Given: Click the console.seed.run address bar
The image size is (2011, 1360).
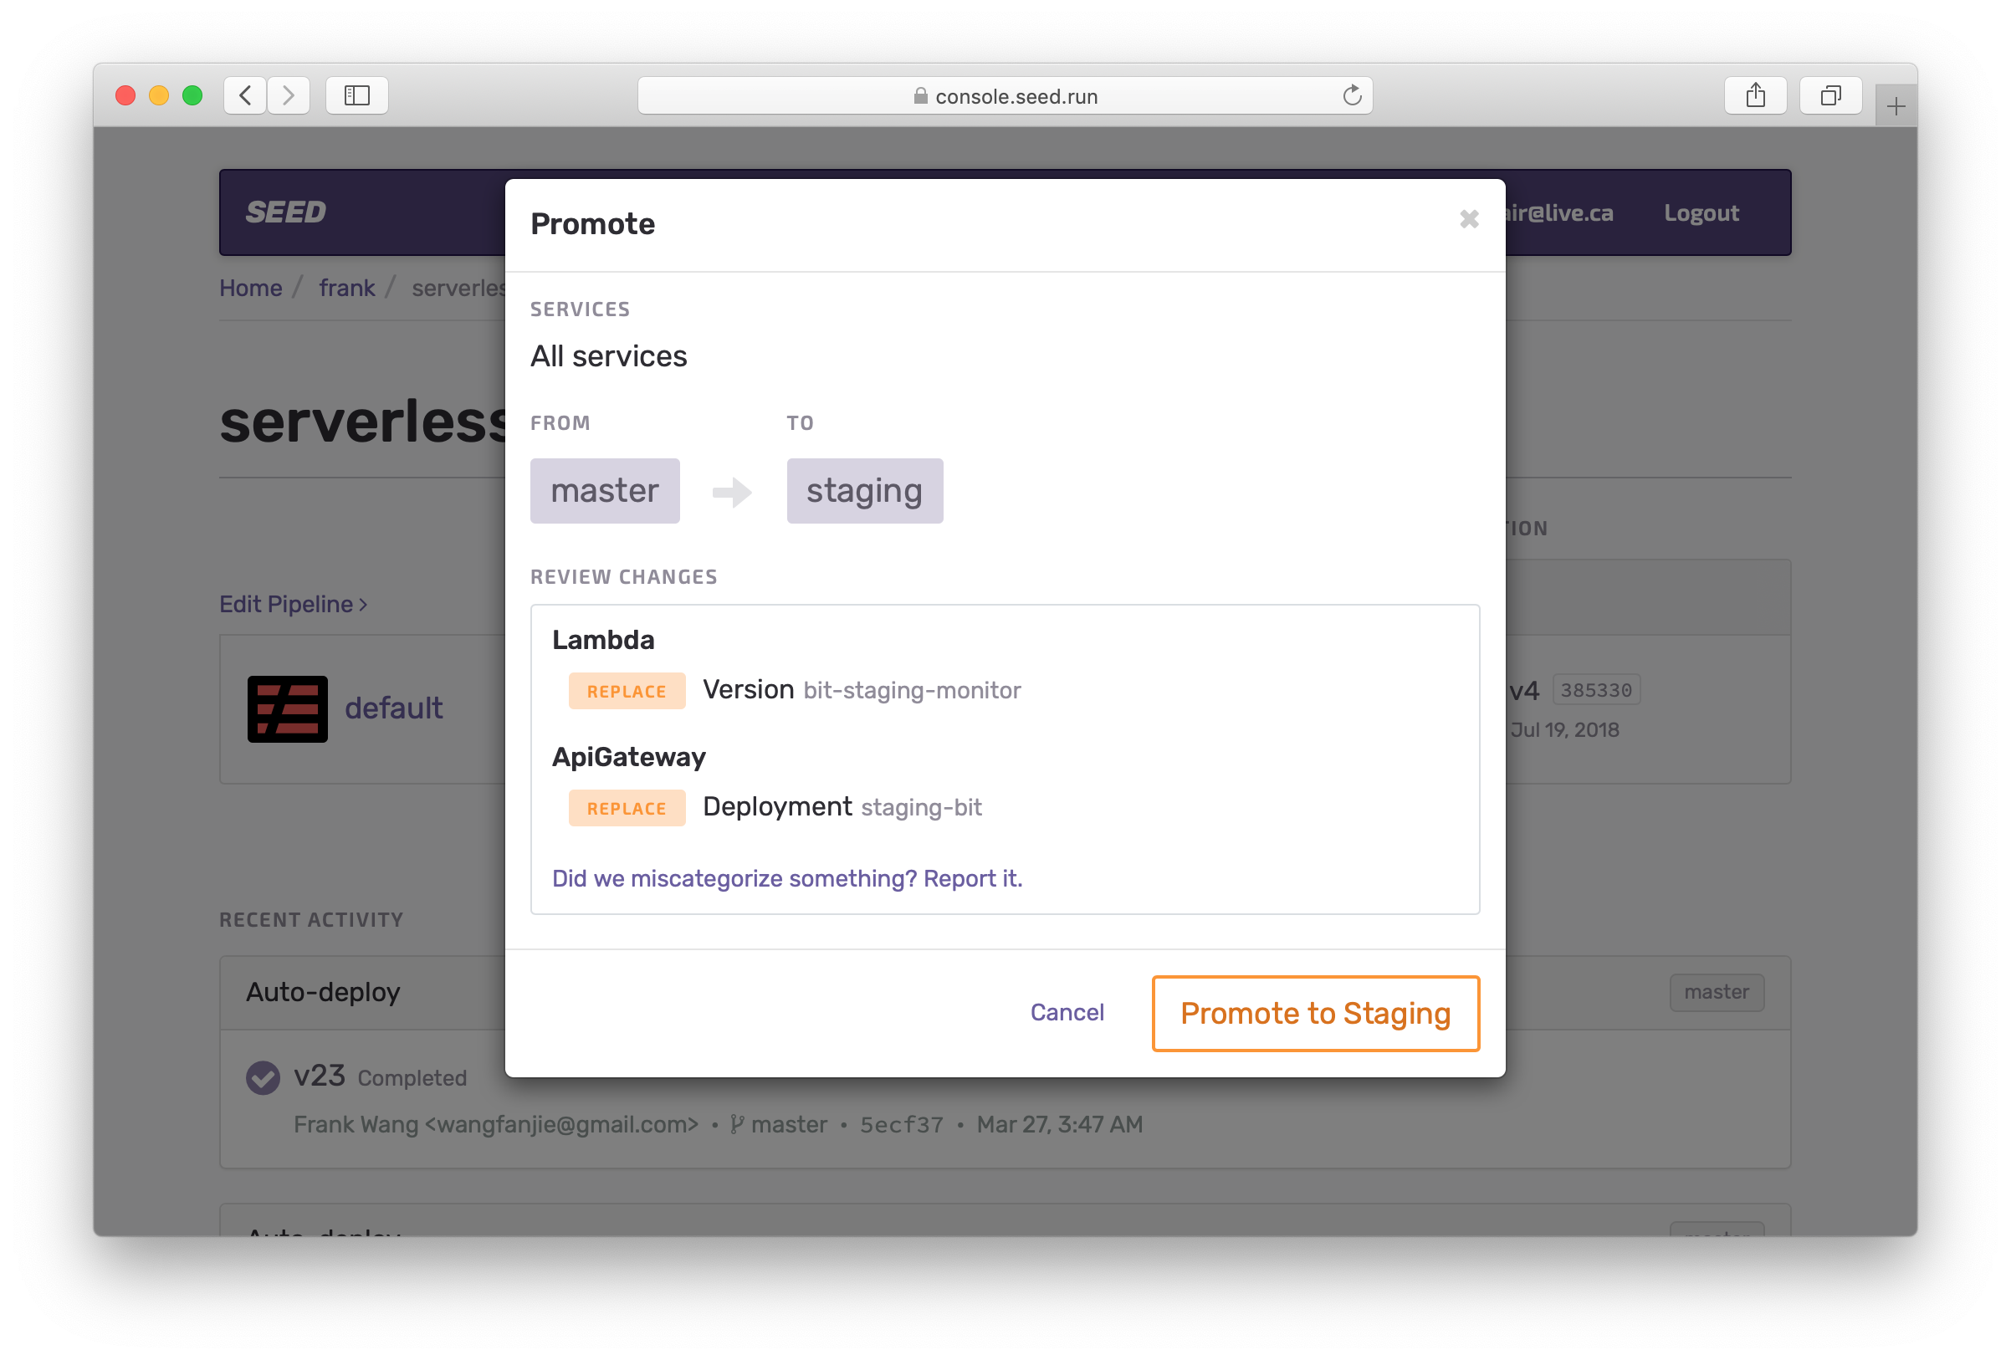Looking at the screenshot, I should pyautogui.click(x=1004, y=96).
